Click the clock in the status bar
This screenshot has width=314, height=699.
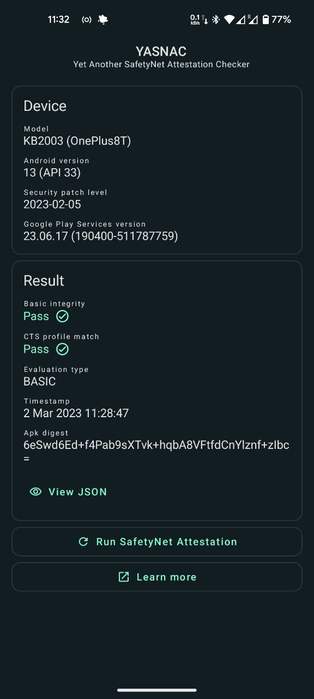click(x=58, y=19)
